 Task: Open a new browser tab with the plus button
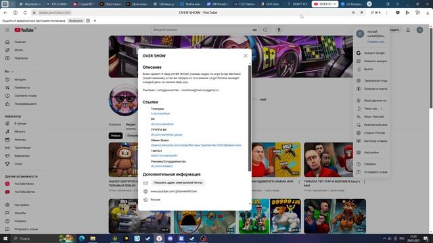click(369, 4)
